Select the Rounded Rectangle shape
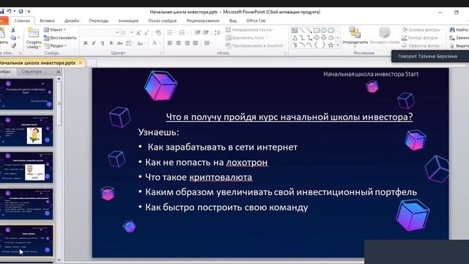 coord(330,30)
